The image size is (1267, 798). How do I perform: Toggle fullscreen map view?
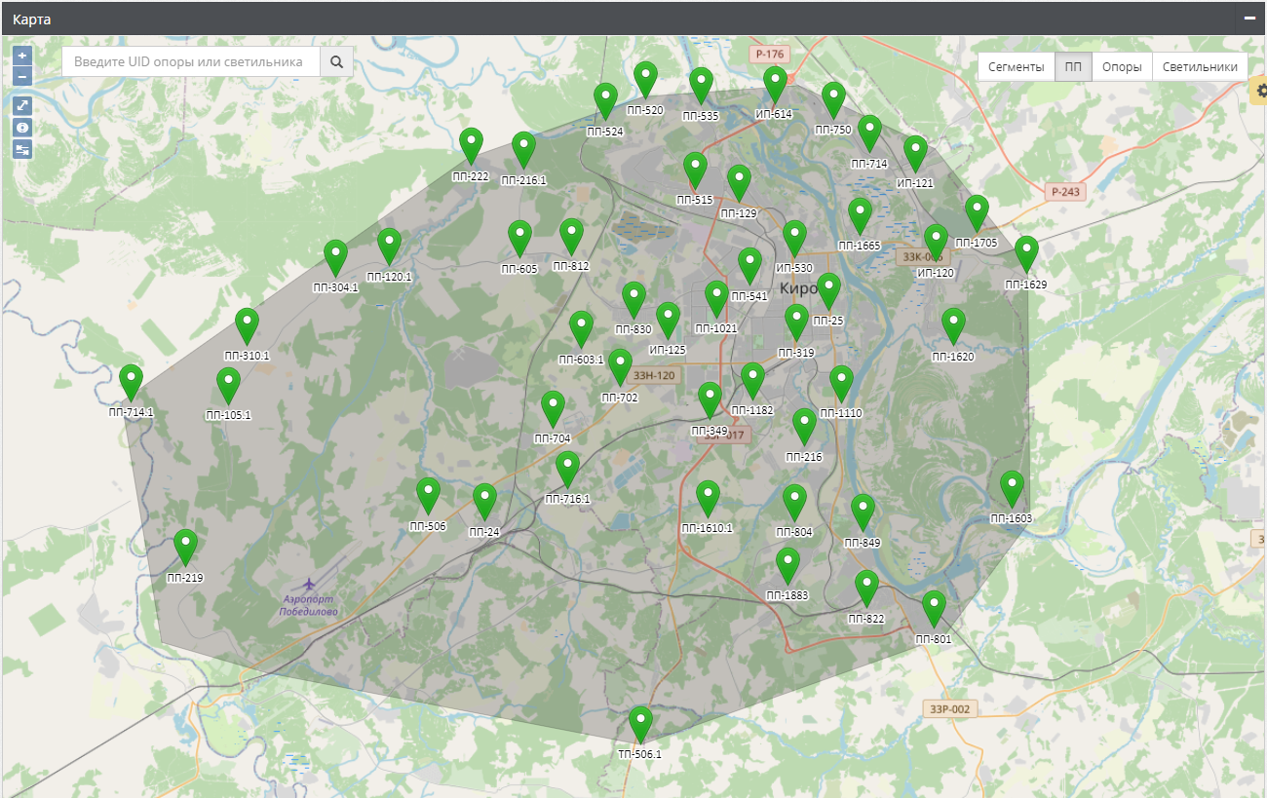pyautogui.click(x=22, y=105)
